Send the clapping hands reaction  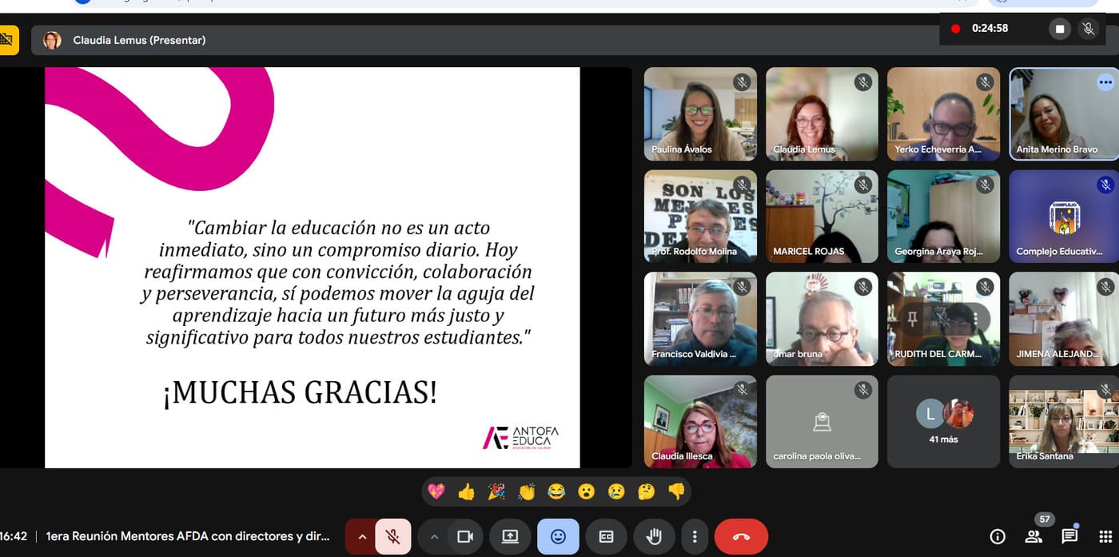(x=526, y=491)
